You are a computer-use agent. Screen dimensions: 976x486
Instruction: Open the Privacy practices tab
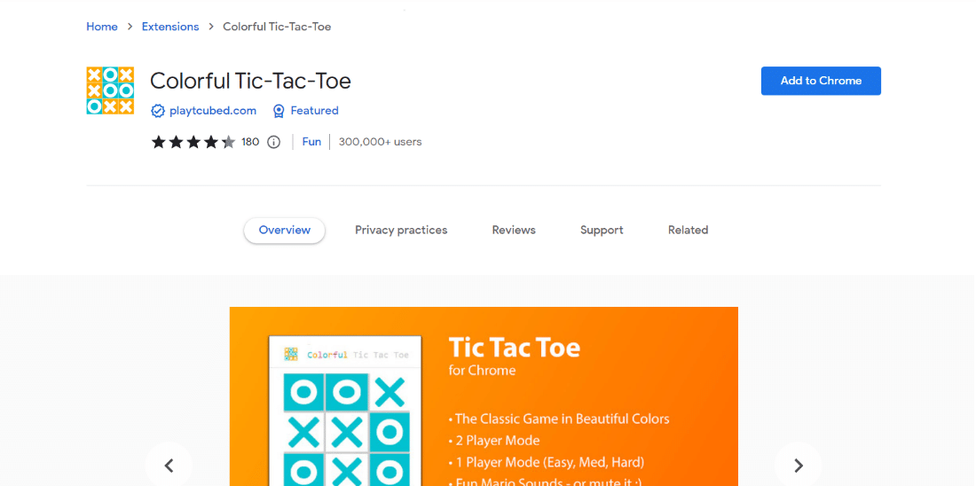401,231
